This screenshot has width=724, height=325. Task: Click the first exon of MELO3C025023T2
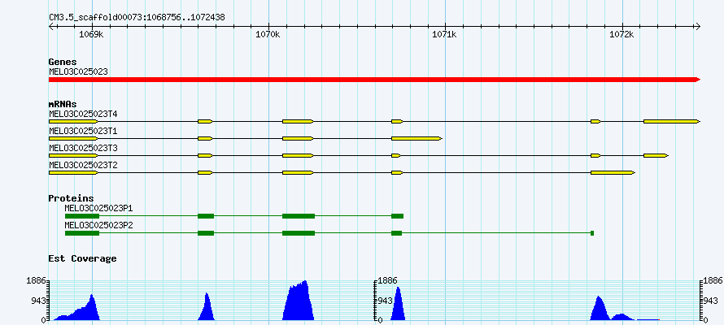coord(73,172)
